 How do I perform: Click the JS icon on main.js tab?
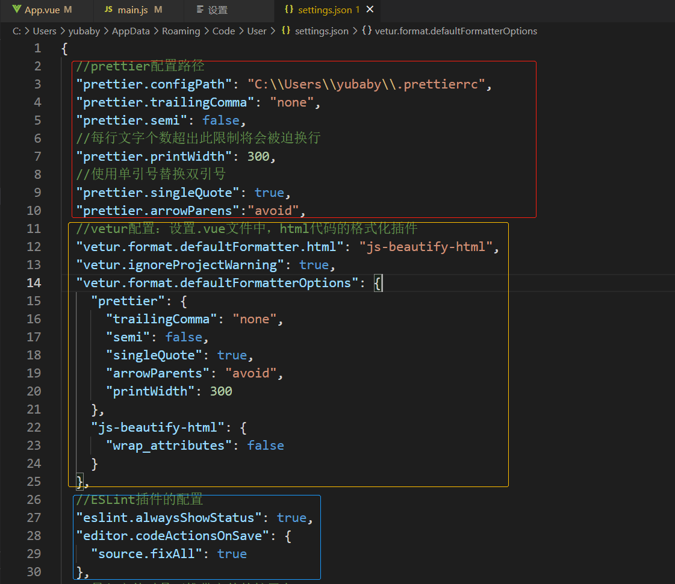tap(108, 9)
